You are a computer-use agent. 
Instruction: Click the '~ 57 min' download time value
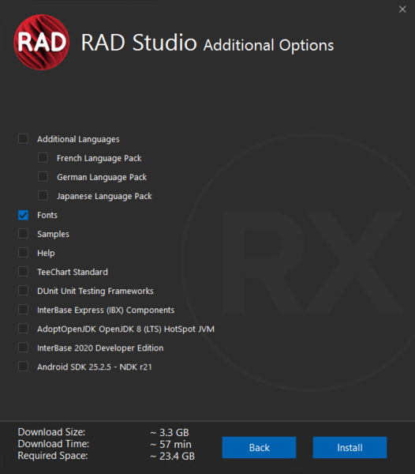[171, 444]
